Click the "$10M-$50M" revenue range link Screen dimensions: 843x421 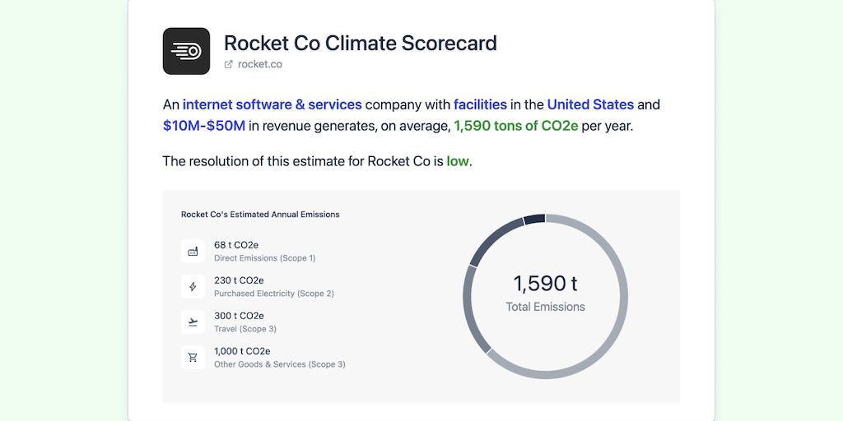click(204, 126)
